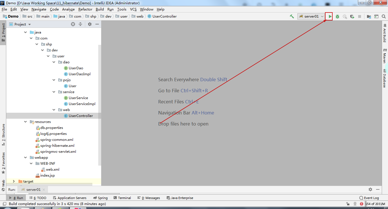
Task: Minimize the Run panel
Action: (378, 189)
